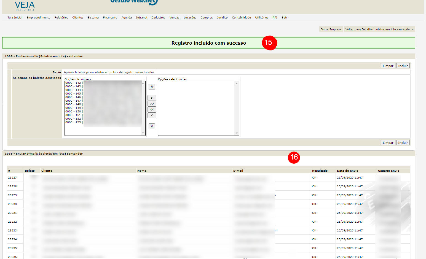Remove selected option with < button
This screenshot has width=426, height=259.
point(152,115)
